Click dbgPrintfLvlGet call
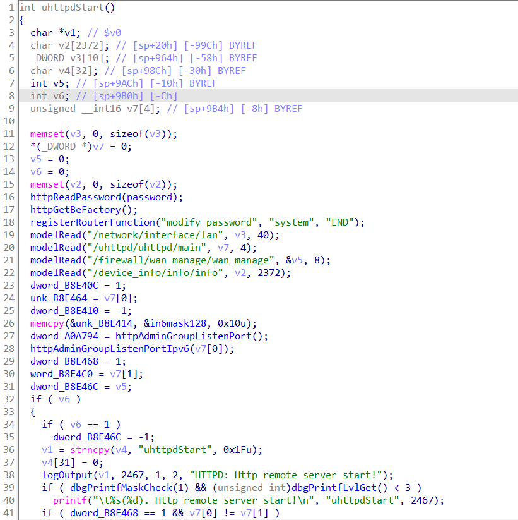 [334, 488]
